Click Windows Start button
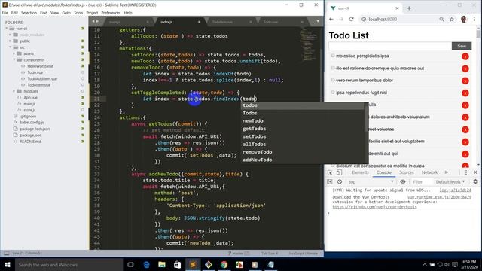 pos(8,264)
